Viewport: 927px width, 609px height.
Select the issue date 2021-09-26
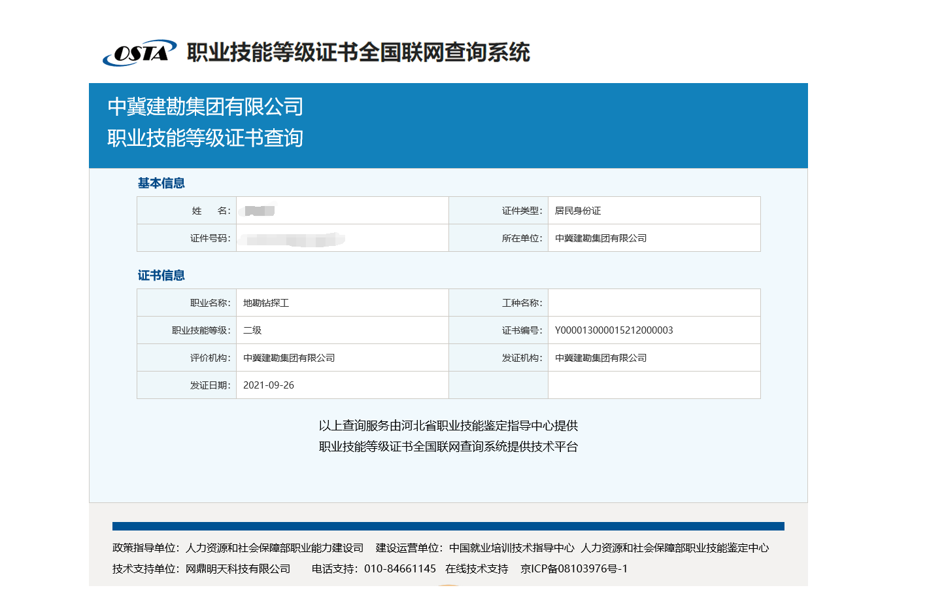pos(268,385)
